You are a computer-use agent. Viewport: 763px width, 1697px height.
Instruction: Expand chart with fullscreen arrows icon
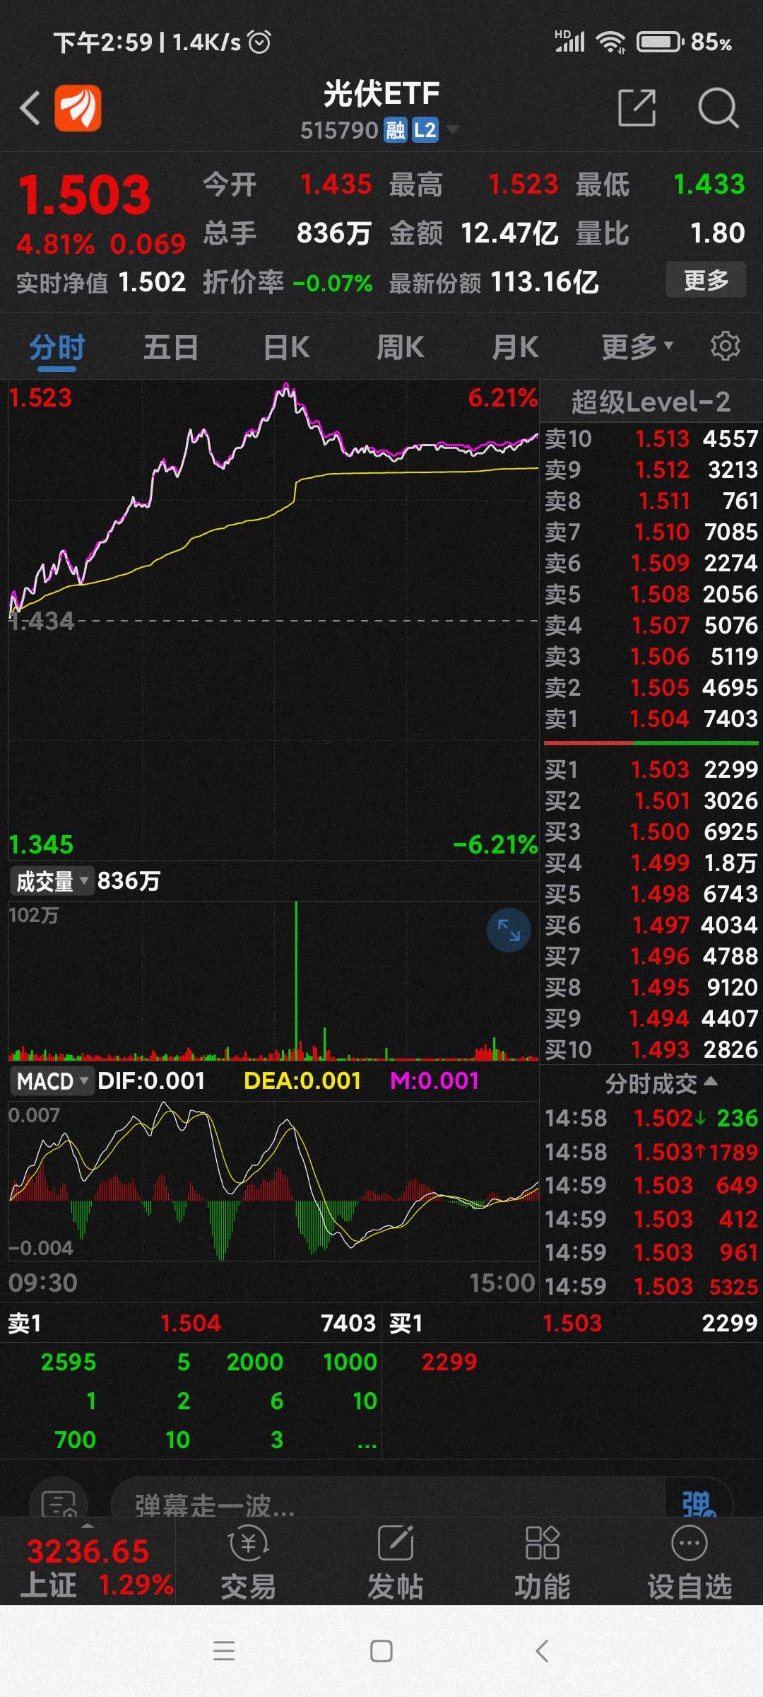pyautogui.click(x=509, y=930)
